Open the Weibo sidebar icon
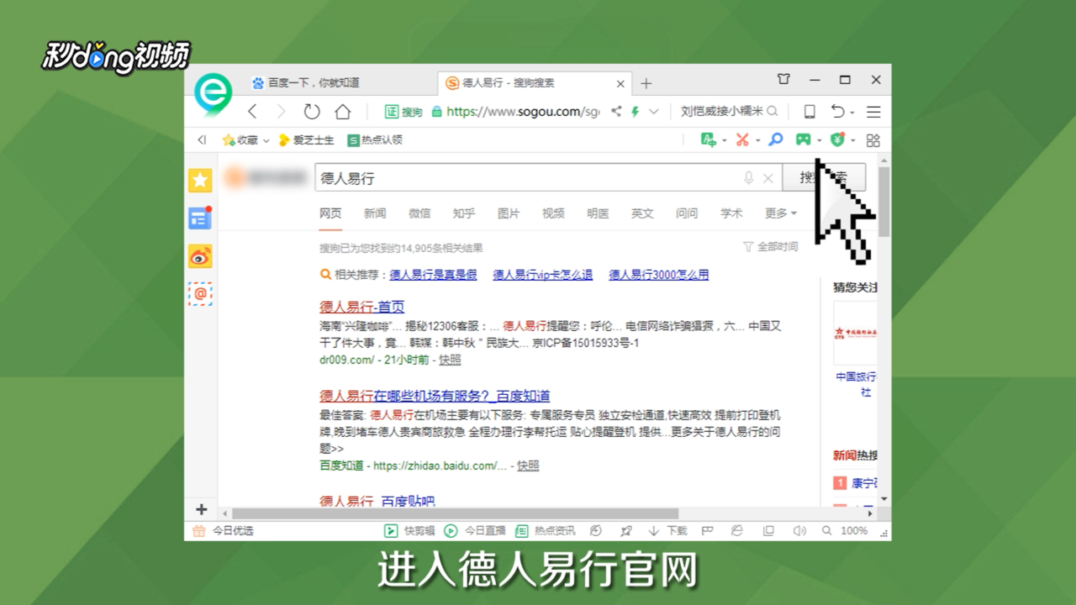The height and width of the screenshot is (605, 1076). click(x=200, y=256)
